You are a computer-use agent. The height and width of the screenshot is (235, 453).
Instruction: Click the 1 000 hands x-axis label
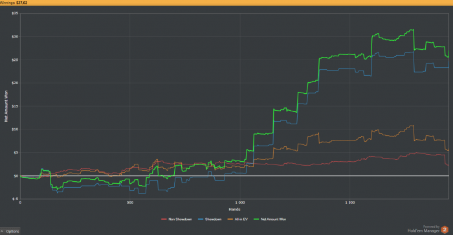pyautogui.click(x=240, y=203)
